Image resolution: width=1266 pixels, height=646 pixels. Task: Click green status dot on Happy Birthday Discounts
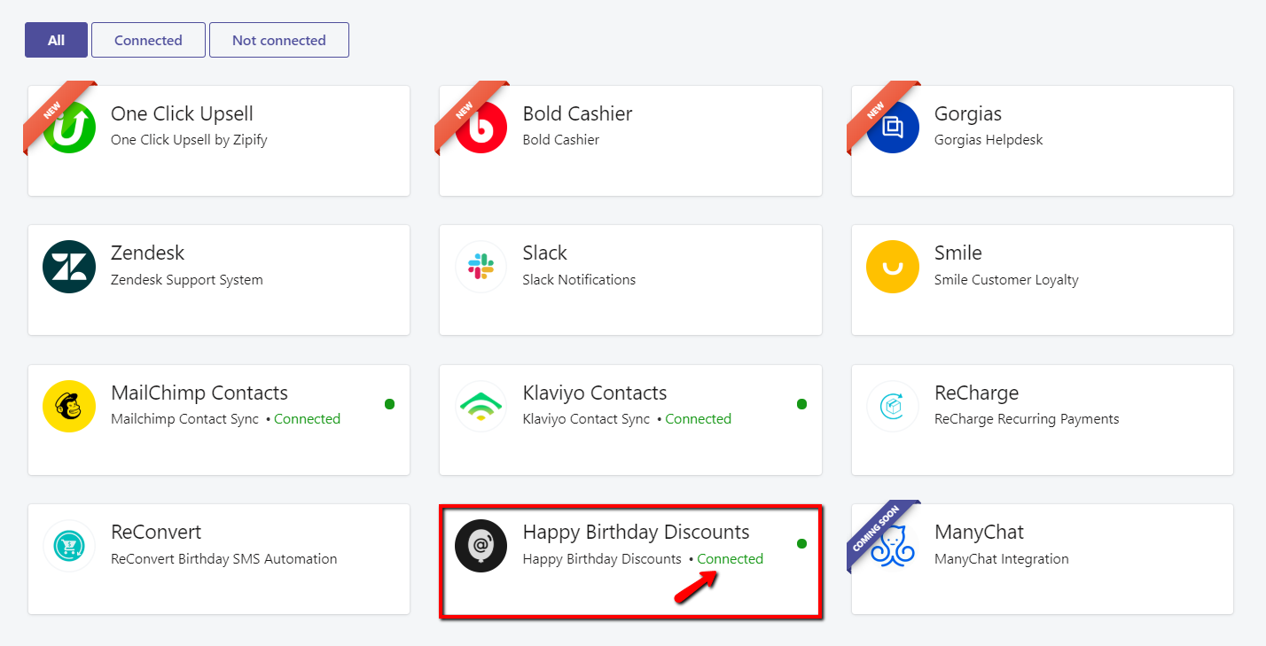tap(801, 543)
